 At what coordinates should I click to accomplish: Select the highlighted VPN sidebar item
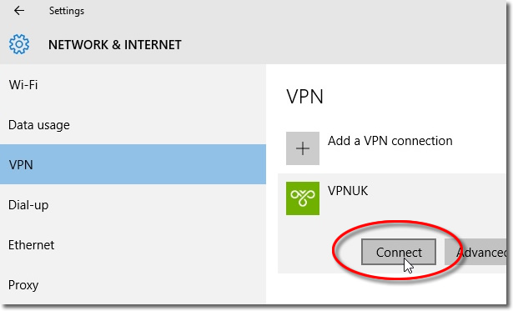pyautogui.click(x=133, y=164)
